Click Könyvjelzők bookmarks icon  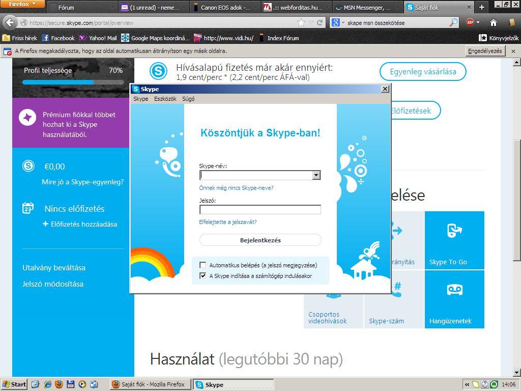click(x=482, y=38)
